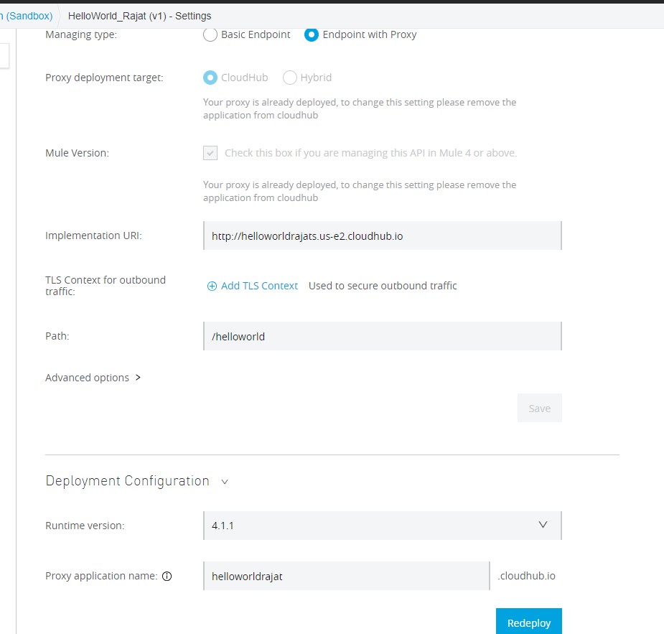
Task: Click the Deployment Configuration heading
Action: [x=127, y=481]
